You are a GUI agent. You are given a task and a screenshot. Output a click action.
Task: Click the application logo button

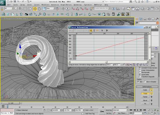[3, 3]
